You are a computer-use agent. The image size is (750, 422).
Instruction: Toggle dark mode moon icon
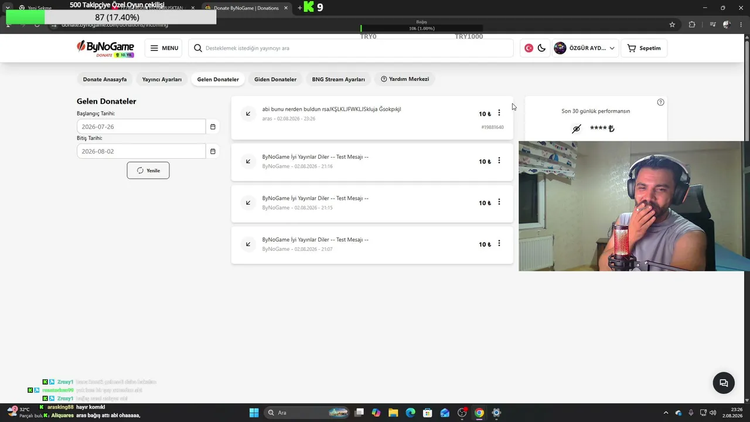pos(541,48)
